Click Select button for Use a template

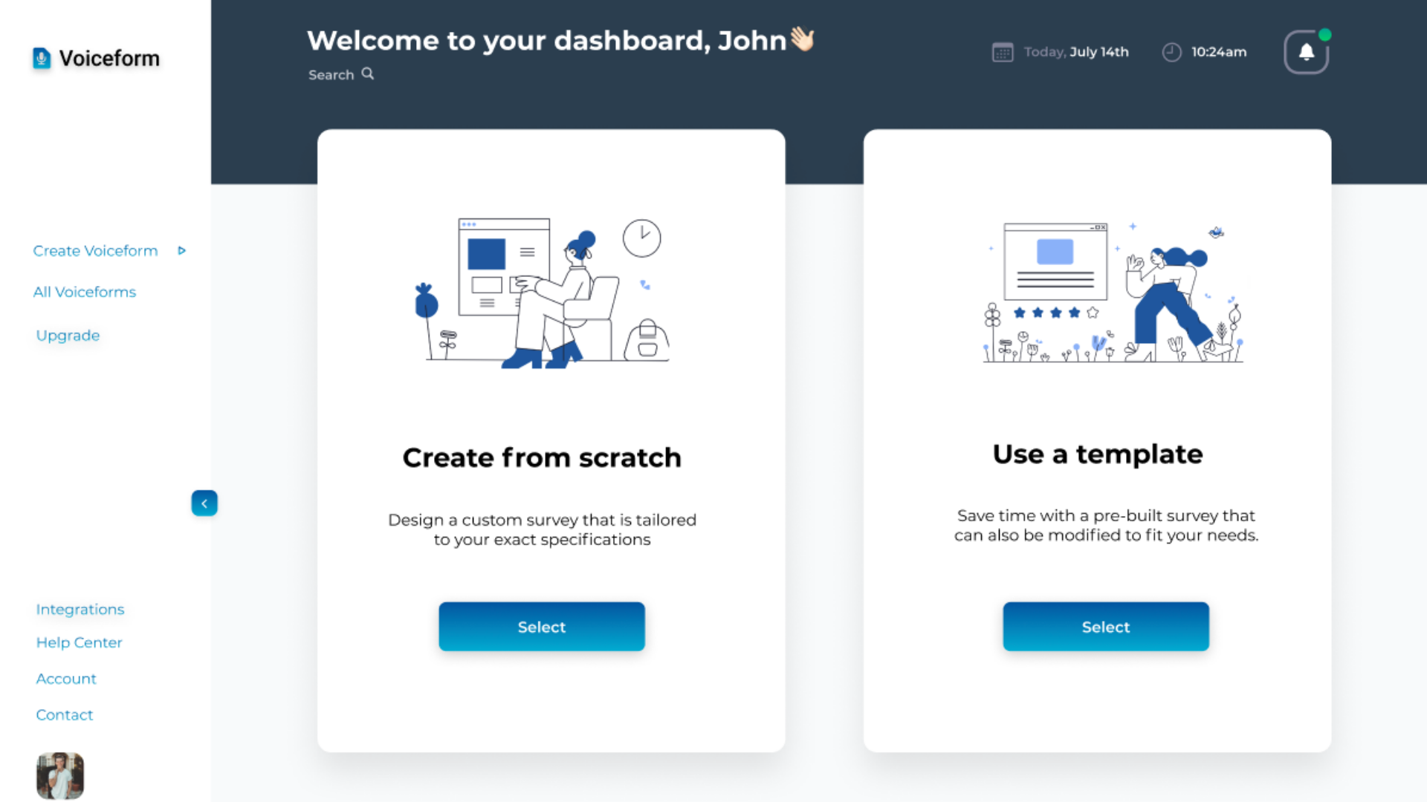coord(1104,626)
